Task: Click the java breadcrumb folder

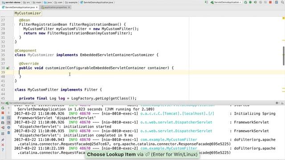Action: [x=48, y=2]
